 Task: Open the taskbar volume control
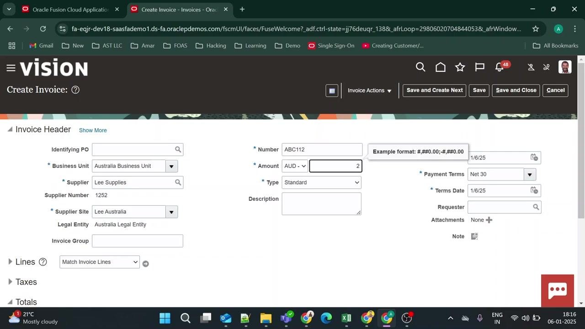coord(526,318)
